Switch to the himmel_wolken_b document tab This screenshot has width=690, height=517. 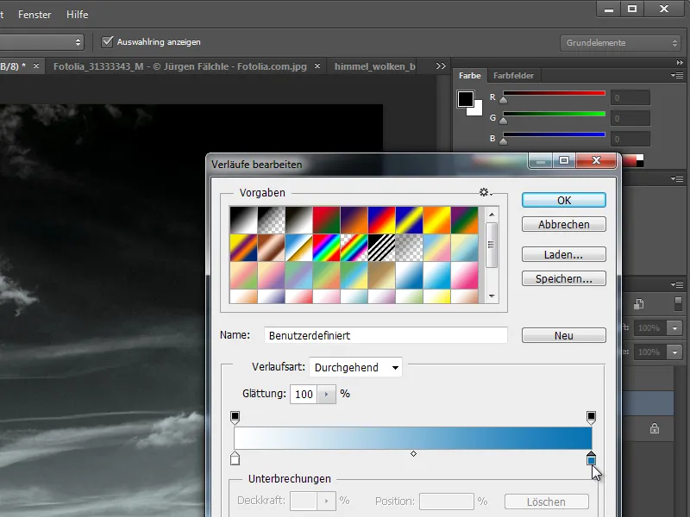coord(375,66)
